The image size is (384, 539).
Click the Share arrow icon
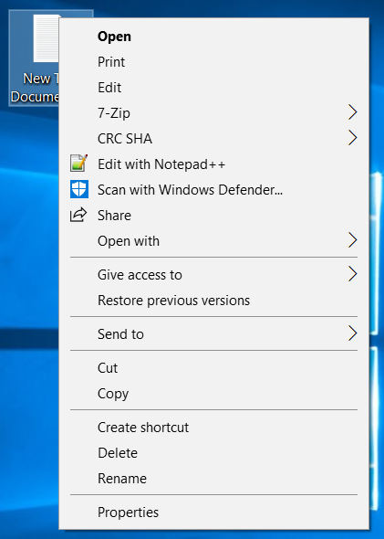[78, 215]
